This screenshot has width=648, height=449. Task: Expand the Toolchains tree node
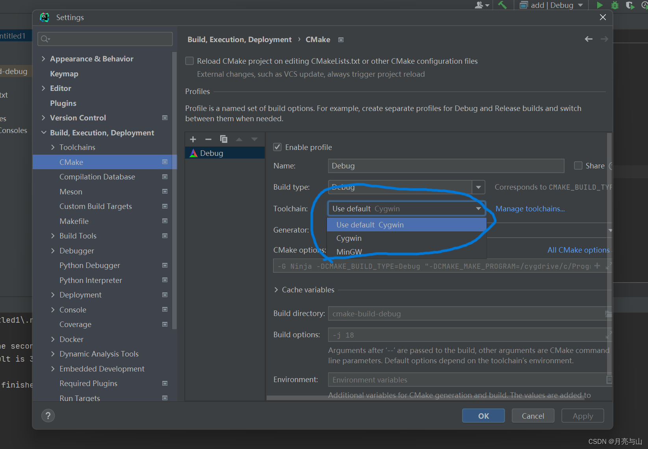pos(53,147)
